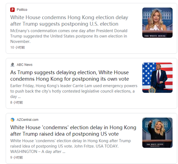Click the '9 小时前' timestamp on AZCentral card

pos(17,157)
